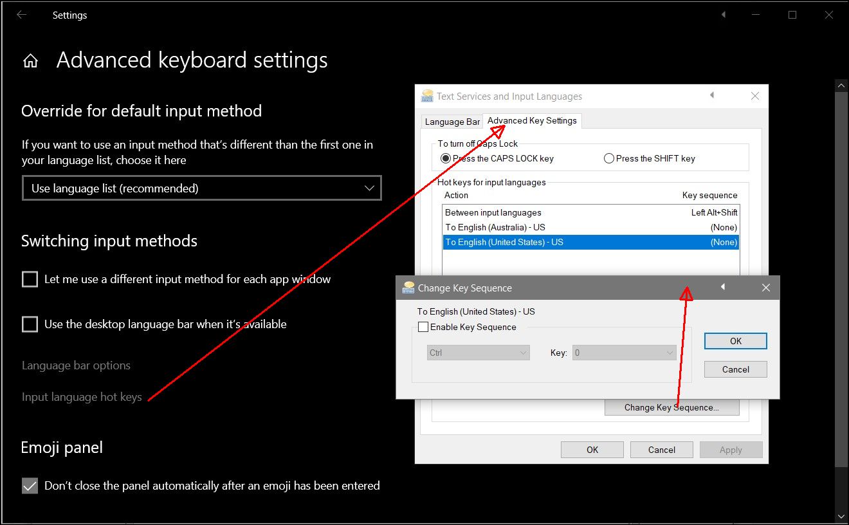Maximize the Settings window

coord(792,15)
